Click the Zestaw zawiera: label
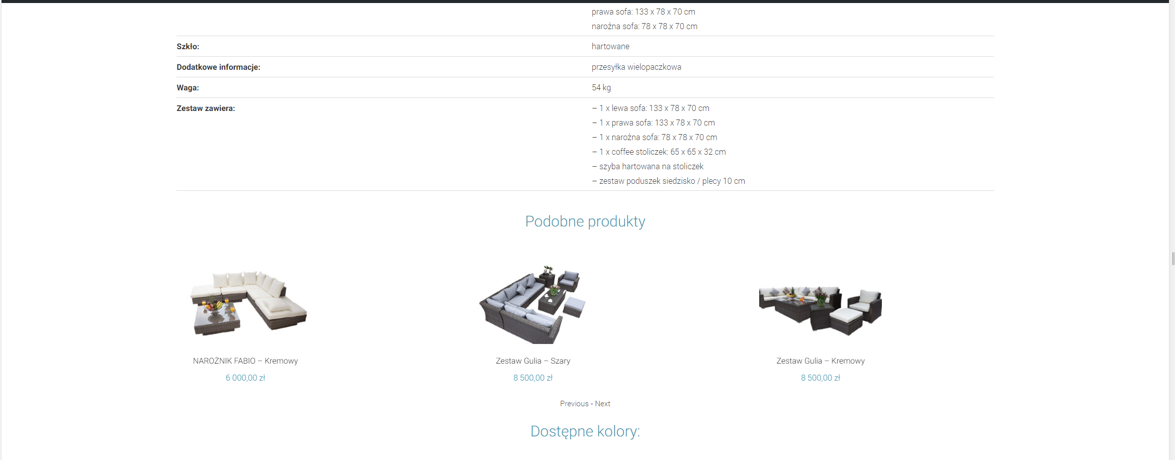 [206, 108]
